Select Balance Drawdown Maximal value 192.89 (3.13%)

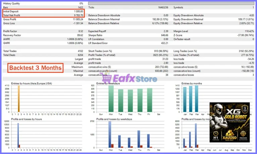click(x=160, y=19)
